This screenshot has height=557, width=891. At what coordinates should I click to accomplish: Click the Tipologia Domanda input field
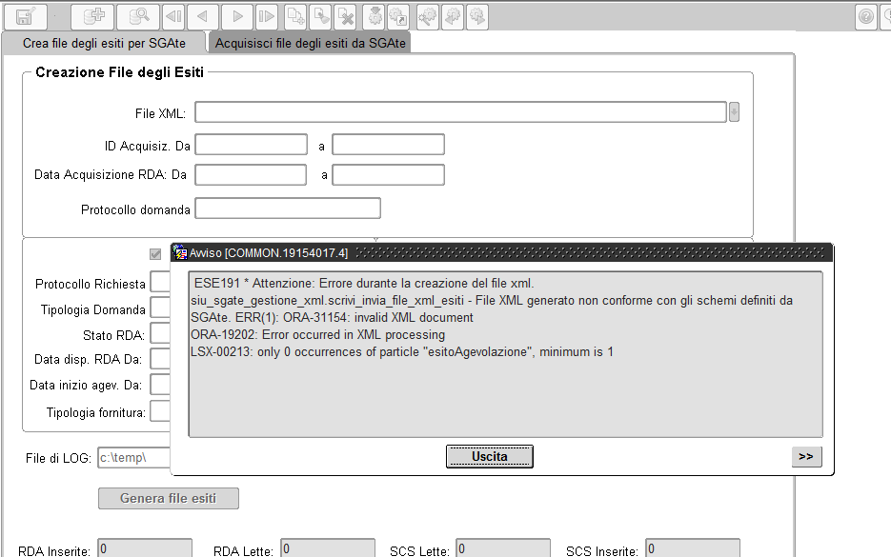tap(160, 308)
